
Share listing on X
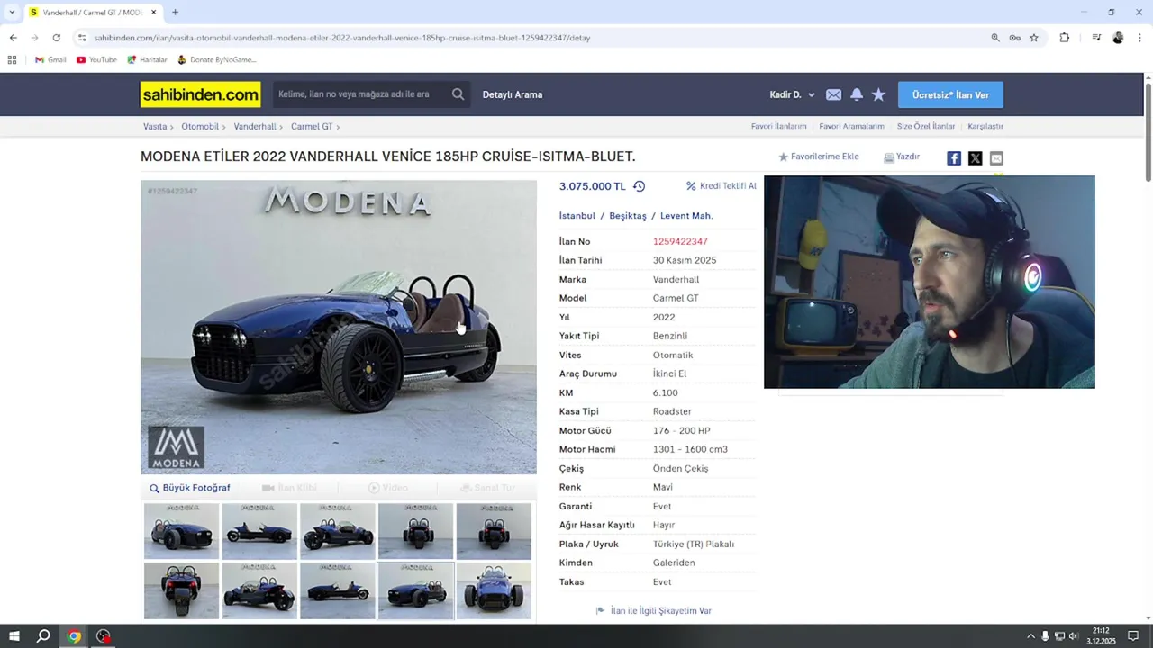(x=975, y=158)
